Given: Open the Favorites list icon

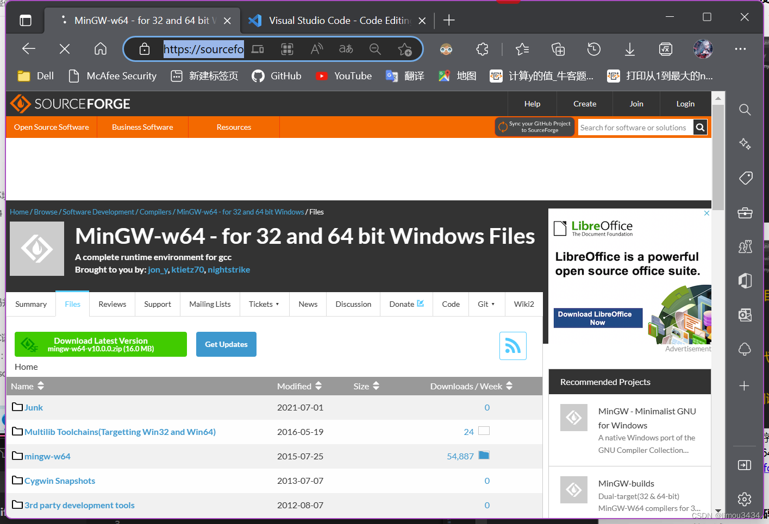Looking at the screenshot, I should click(x=522, y=49).
